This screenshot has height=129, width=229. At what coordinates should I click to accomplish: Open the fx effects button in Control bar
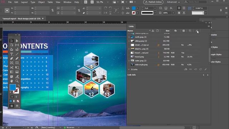click(171, 8)
